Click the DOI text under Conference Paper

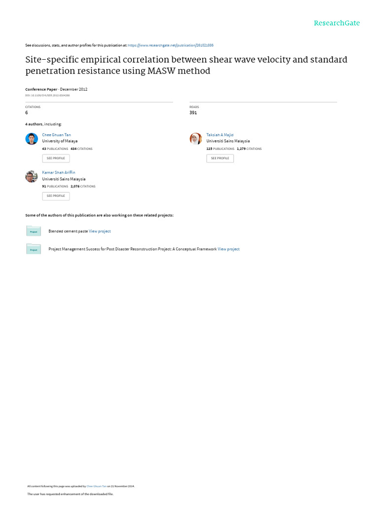pos(47,95)
